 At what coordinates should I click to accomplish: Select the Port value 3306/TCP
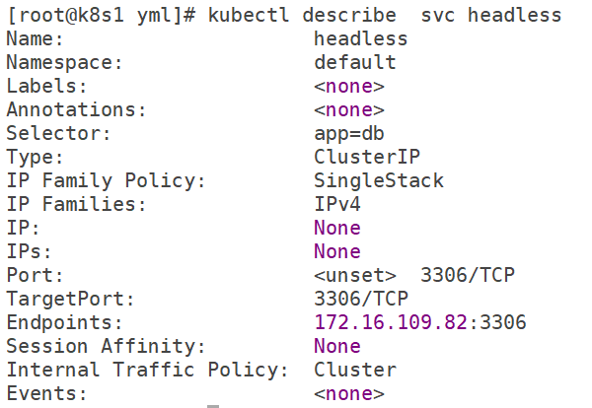(468, 275)
